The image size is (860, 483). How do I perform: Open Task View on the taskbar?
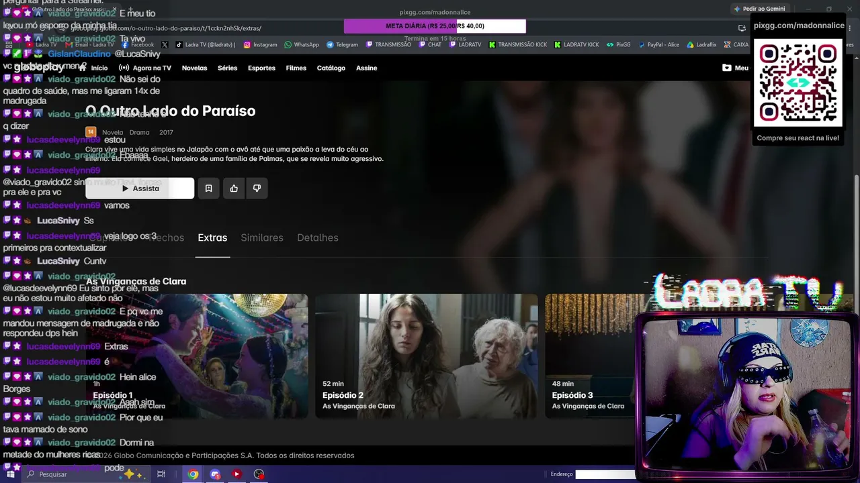point(161,474)
